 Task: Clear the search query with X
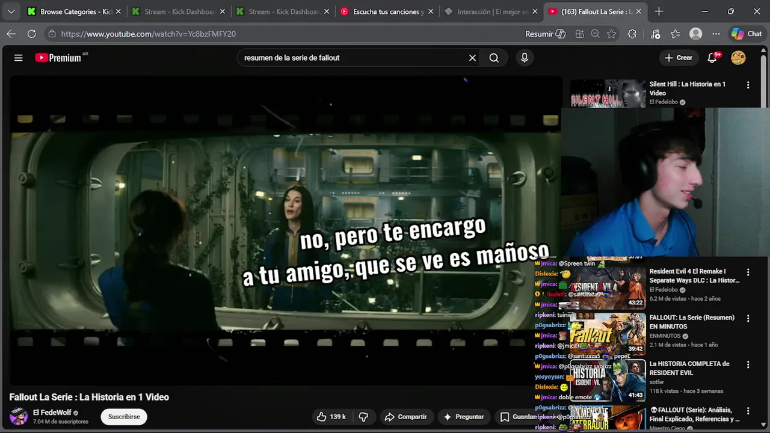click(472, 58)
